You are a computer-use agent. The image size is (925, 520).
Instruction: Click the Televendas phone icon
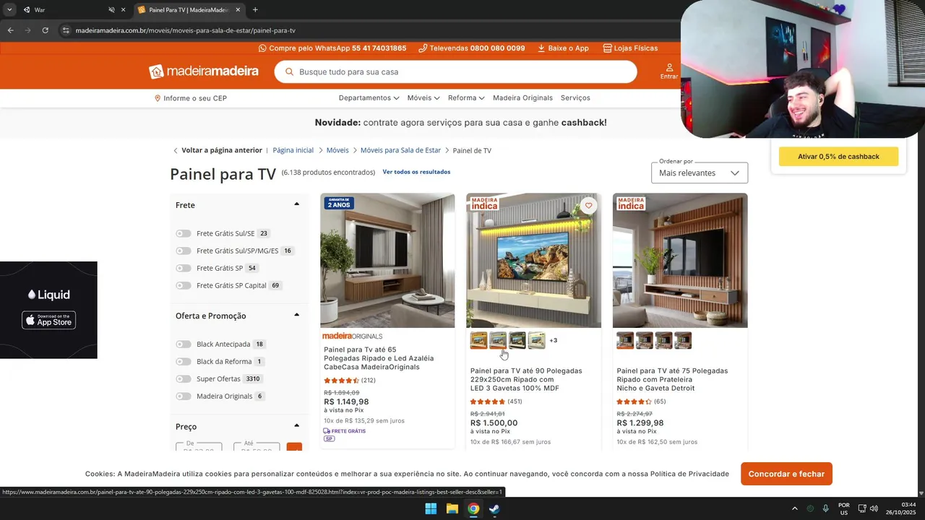[x=423, y=48]
